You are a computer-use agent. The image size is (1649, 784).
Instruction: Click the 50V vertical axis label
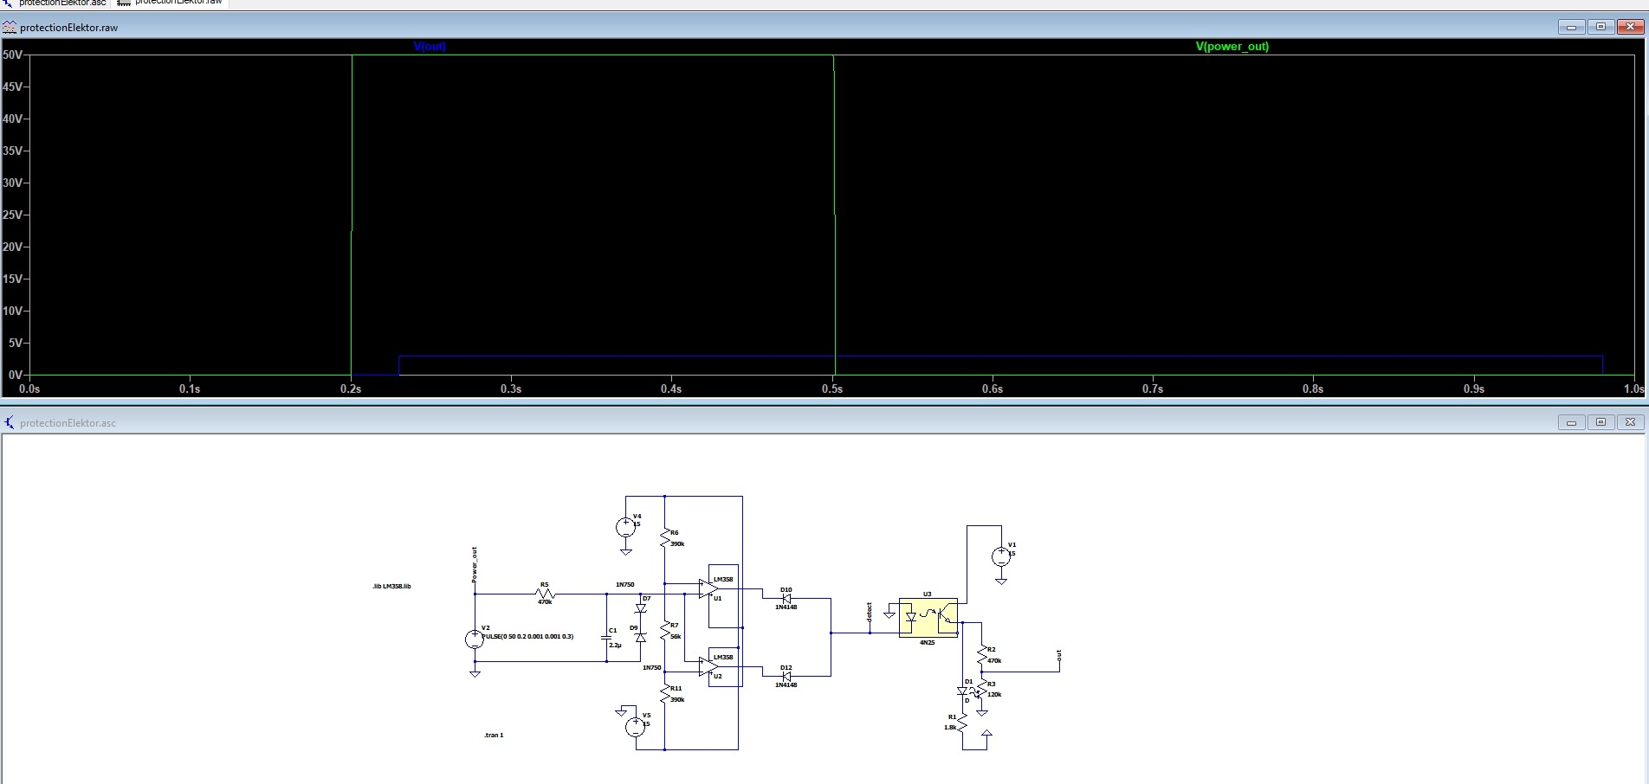click(12, 55)
